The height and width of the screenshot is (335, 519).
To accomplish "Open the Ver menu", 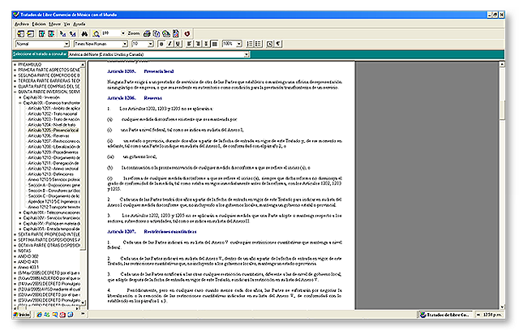I will pos(66,24).
